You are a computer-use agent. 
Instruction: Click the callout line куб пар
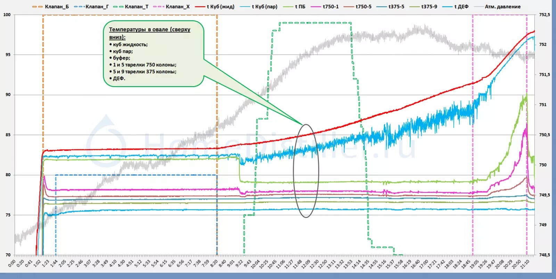(121, 51)
